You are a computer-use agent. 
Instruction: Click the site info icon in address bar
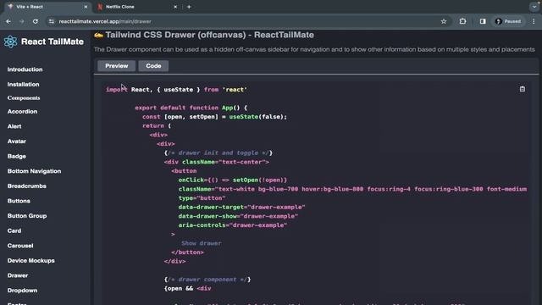coord(52,21)
